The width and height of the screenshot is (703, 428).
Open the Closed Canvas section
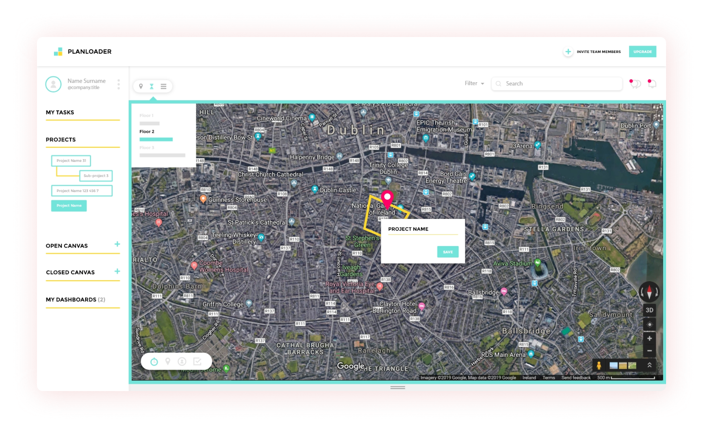tap(70, 272)
